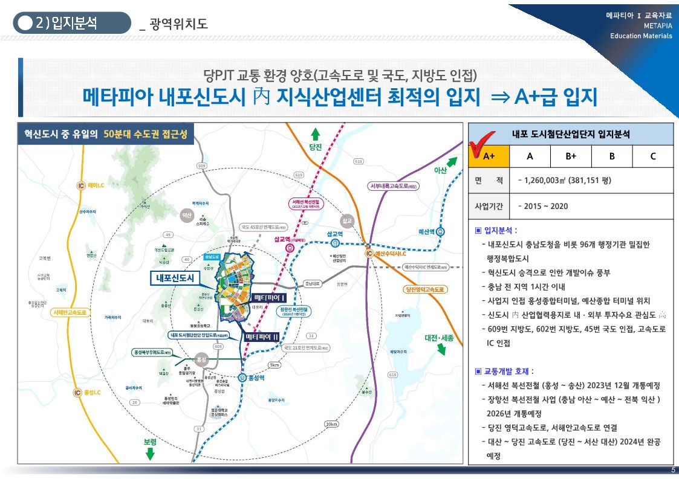
Task: Click the 홍성I.C interchange icon
Action: click(x=78, y=393)
